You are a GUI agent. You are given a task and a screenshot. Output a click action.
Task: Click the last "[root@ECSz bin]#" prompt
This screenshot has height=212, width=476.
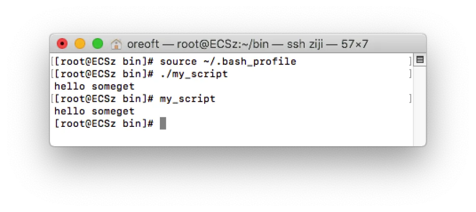(104, 123)
